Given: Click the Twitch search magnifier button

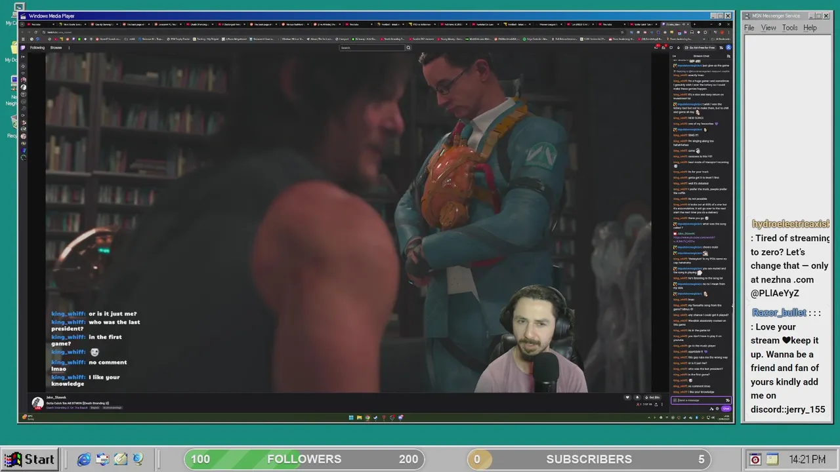Looking at the screenshot, I should click(x=408, y=48).
